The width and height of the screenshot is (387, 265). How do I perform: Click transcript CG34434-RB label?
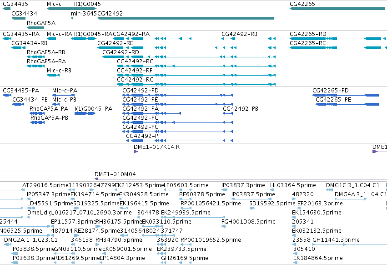coord(29,43)
